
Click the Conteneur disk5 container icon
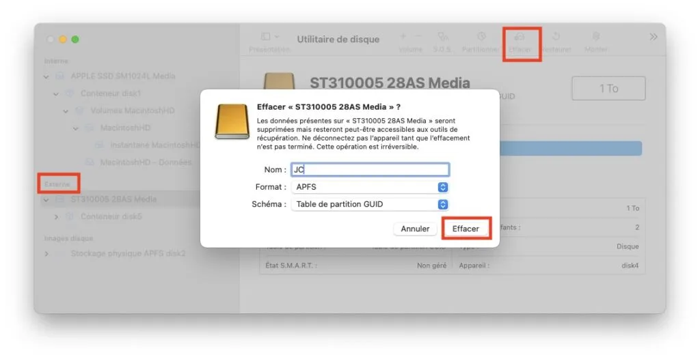[70, 217]
